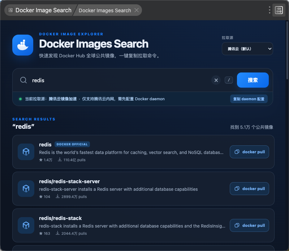This screenshot has width=289, height=251.
Task: Click the 腾讯云镜像加速 status text
Action: pyautogui.click(x=62, y=99)
